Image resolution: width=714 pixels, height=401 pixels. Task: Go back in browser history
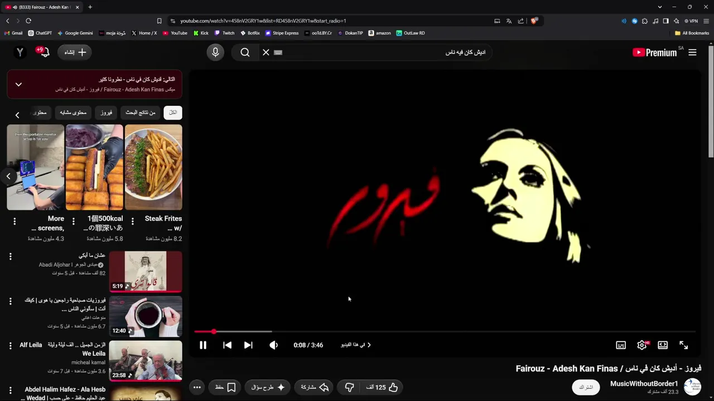click(7, 21)
